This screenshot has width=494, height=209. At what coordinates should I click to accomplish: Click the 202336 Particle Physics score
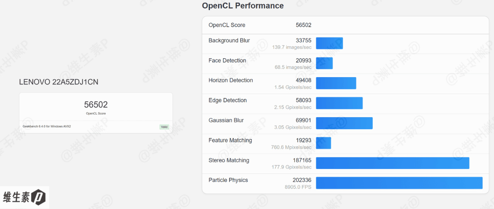coord(302,180)
